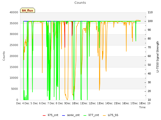The image size is (161, 120).
Task: Click the orange Li75_SS dip near Dec 13
Action: tap(99, 90)
